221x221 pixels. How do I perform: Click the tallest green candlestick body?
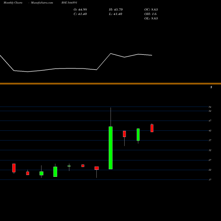pos(110,148)
